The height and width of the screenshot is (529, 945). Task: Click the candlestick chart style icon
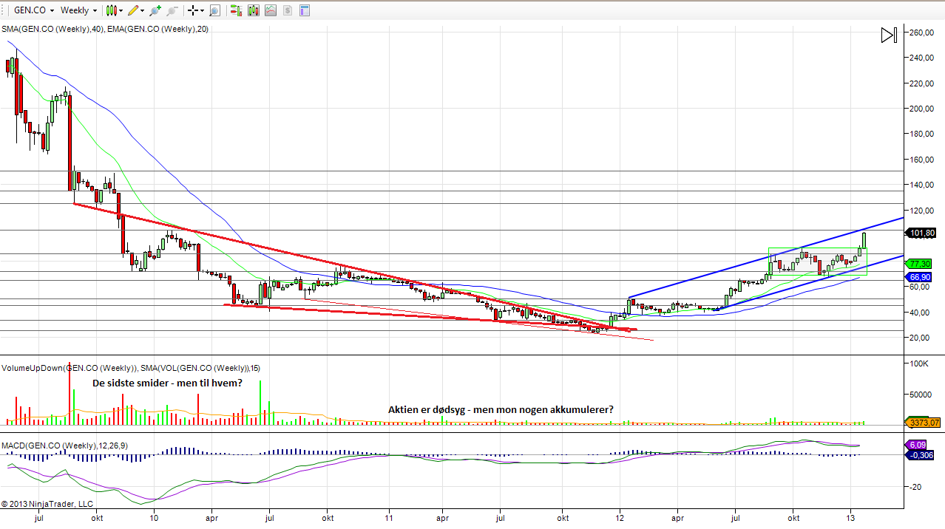[110, 10]
